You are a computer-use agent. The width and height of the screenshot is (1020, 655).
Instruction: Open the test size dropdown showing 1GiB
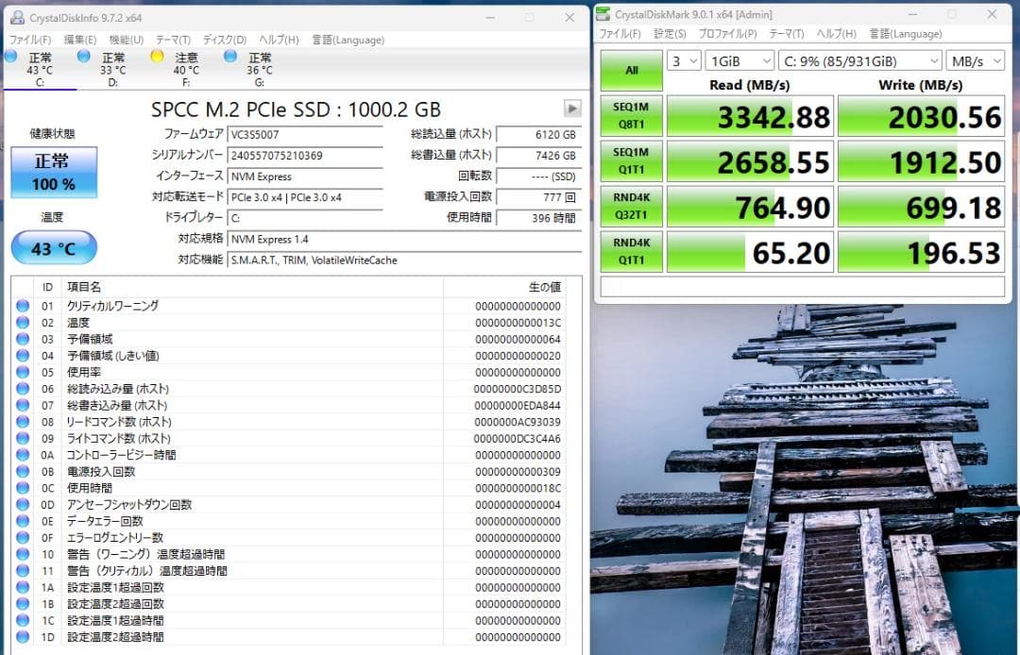coord(739,60)
